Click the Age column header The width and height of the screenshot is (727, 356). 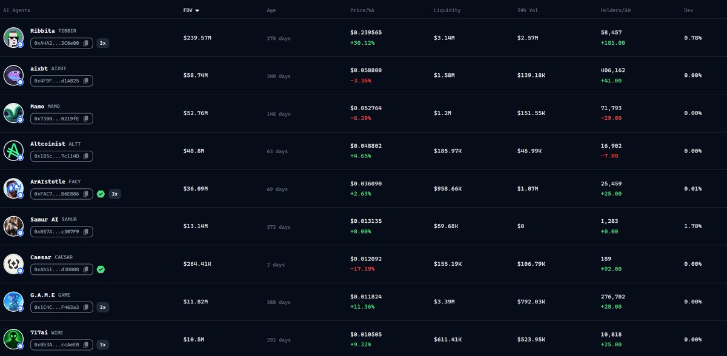click(271, 10)
